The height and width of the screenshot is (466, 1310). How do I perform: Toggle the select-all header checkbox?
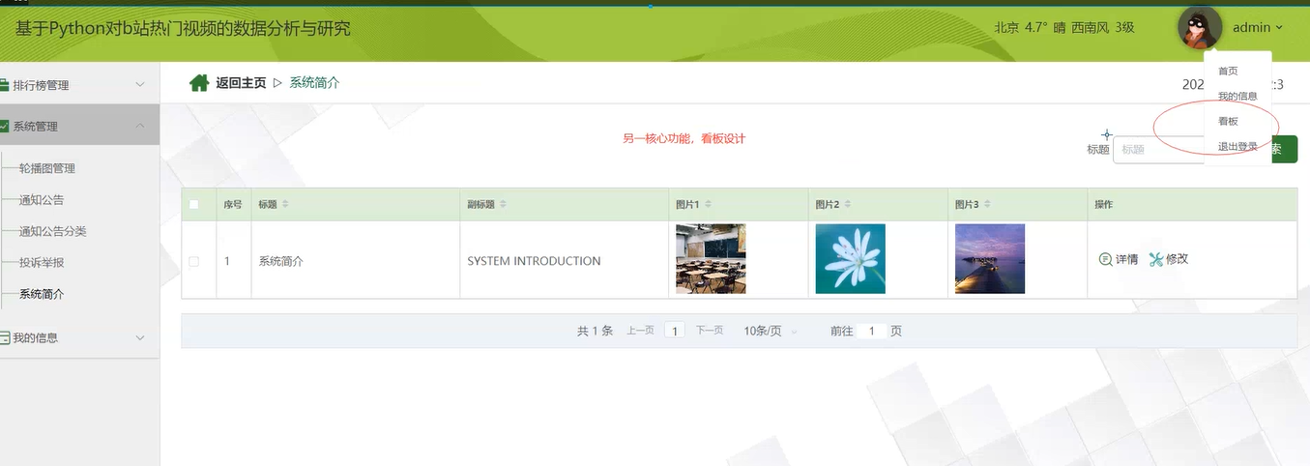coord(194,205)
